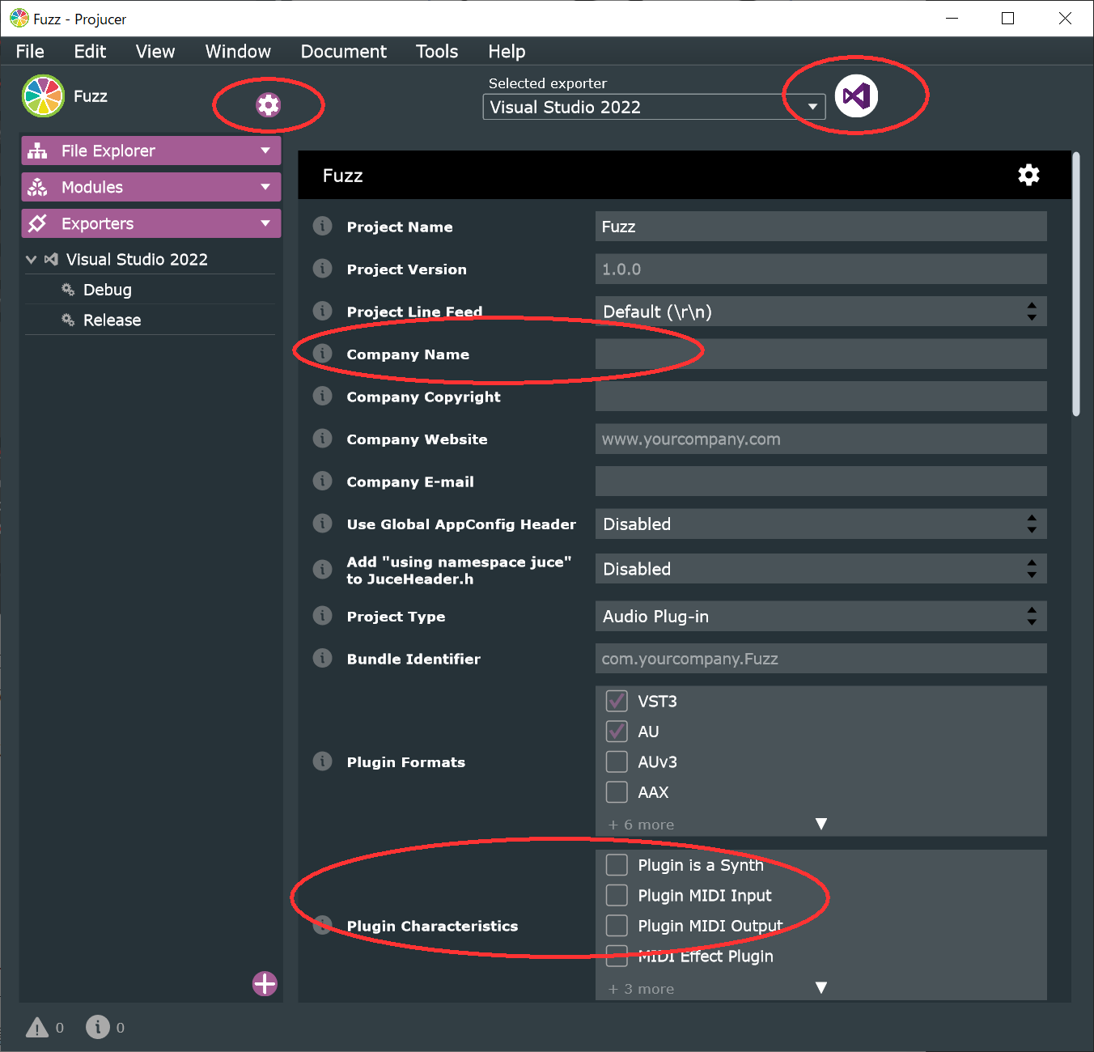Screen dimensions: 1094x1052
Task: Click info icon for Bundle Identifier
Action: click(x=322, y=658)
